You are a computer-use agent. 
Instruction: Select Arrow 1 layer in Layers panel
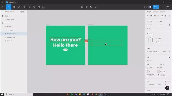12,30
